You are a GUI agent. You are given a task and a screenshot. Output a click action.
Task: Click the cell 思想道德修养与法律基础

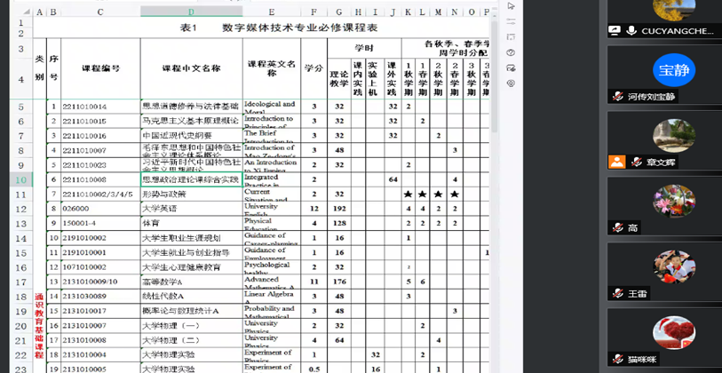191,107
